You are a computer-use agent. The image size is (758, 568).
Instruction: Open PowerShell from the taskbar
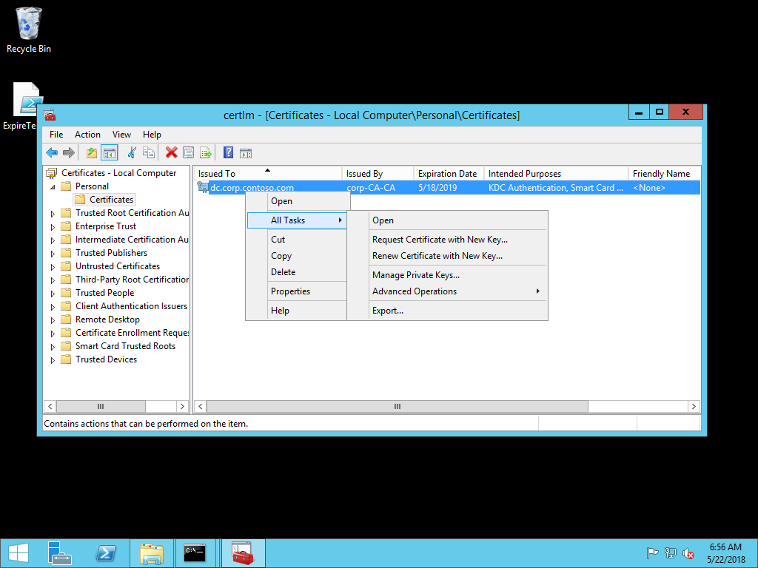click(x=106, y=553)
